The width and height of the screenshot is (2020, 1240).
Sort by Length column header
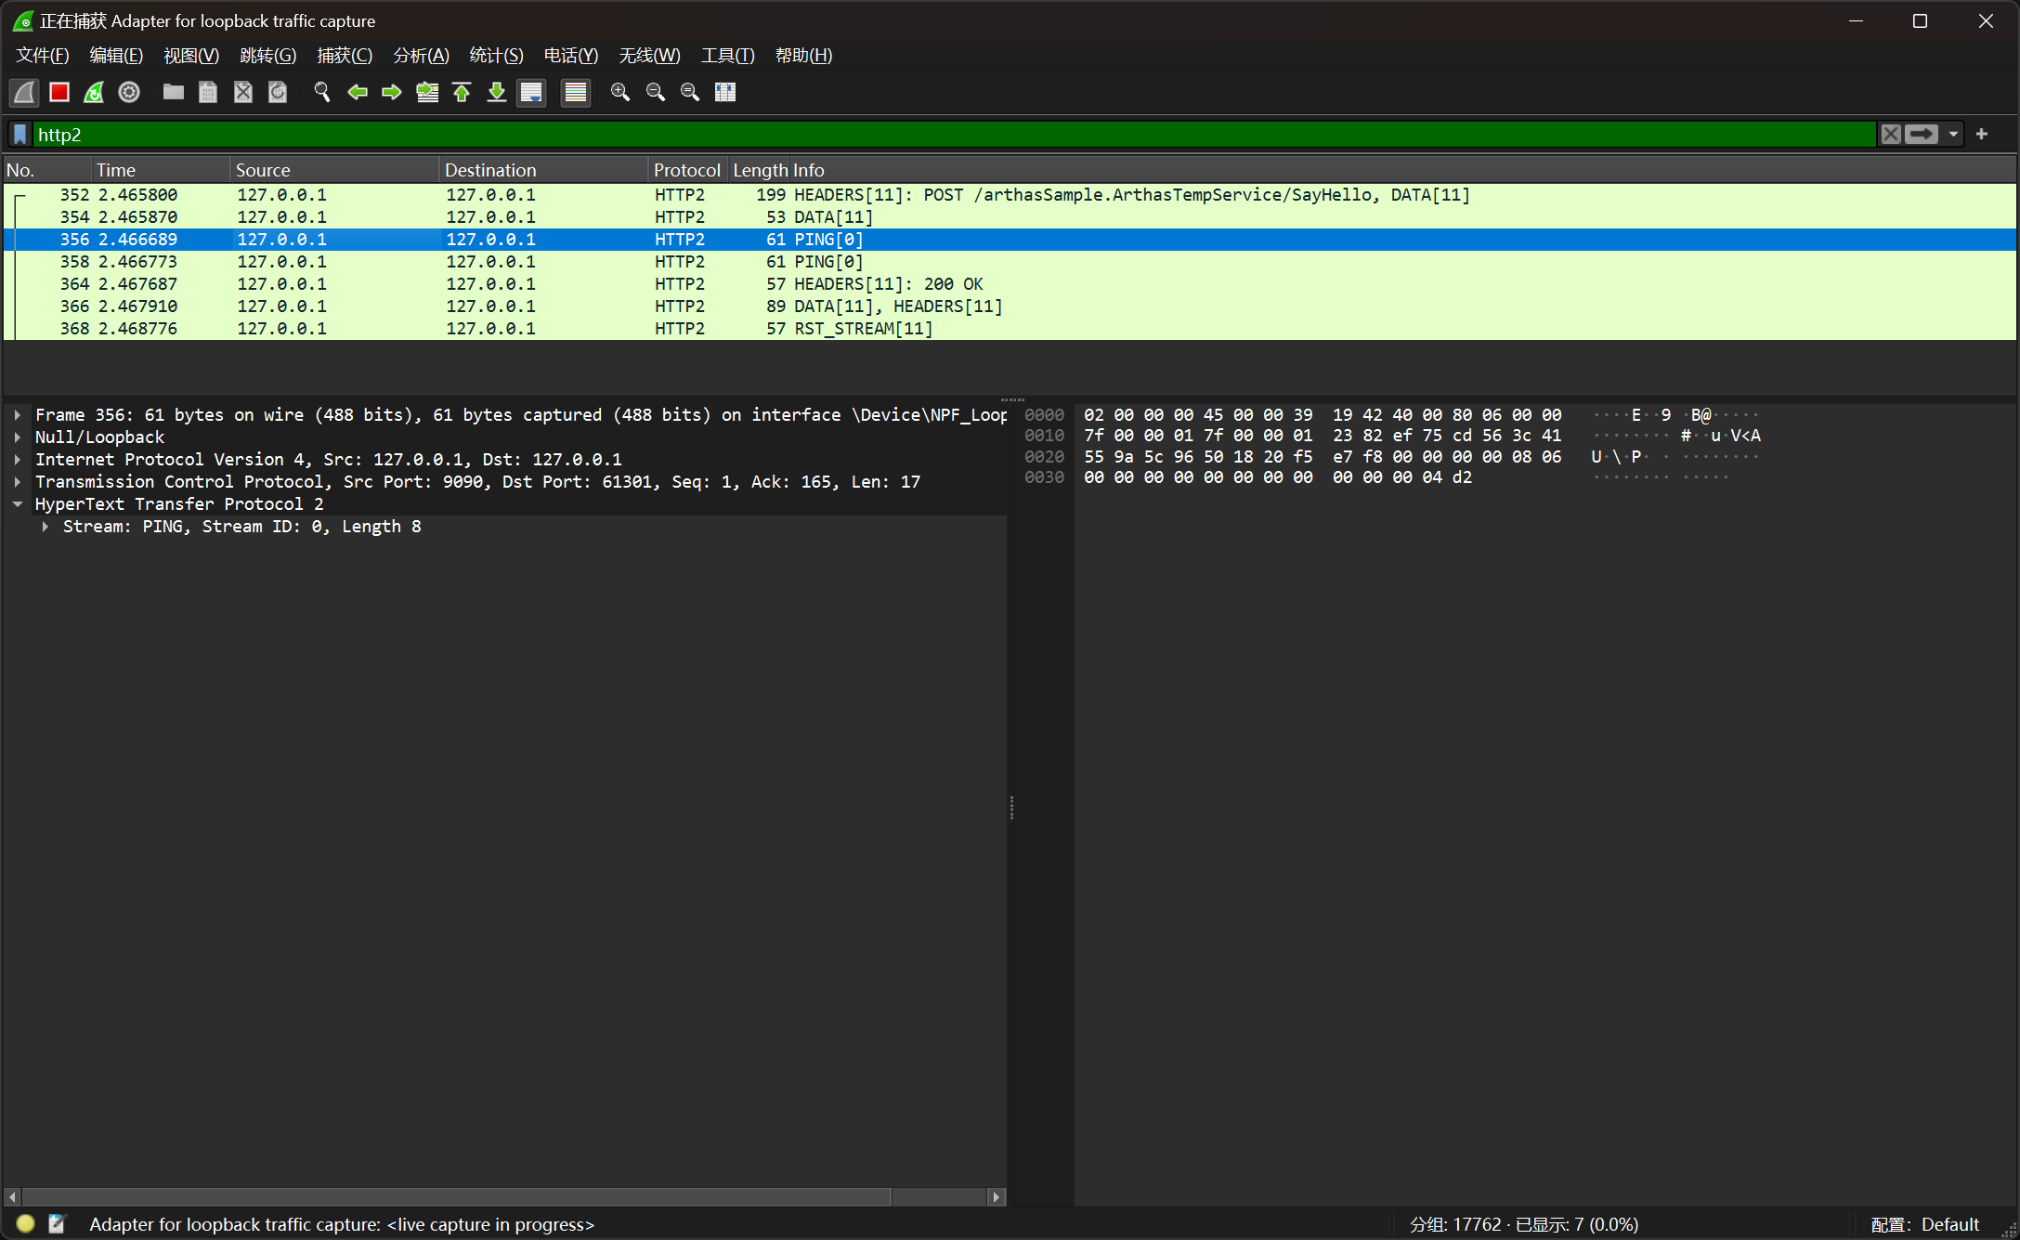click(760, 170)
